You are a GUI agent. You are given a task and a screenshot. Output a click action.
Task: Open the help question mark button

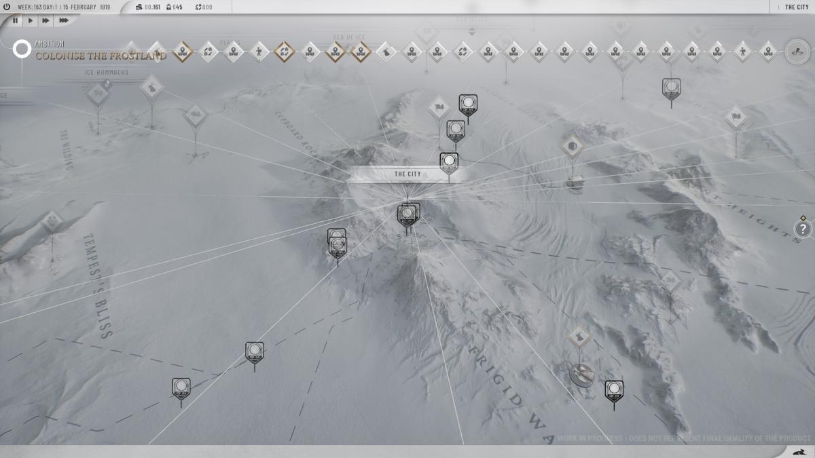tap(803, 229)
